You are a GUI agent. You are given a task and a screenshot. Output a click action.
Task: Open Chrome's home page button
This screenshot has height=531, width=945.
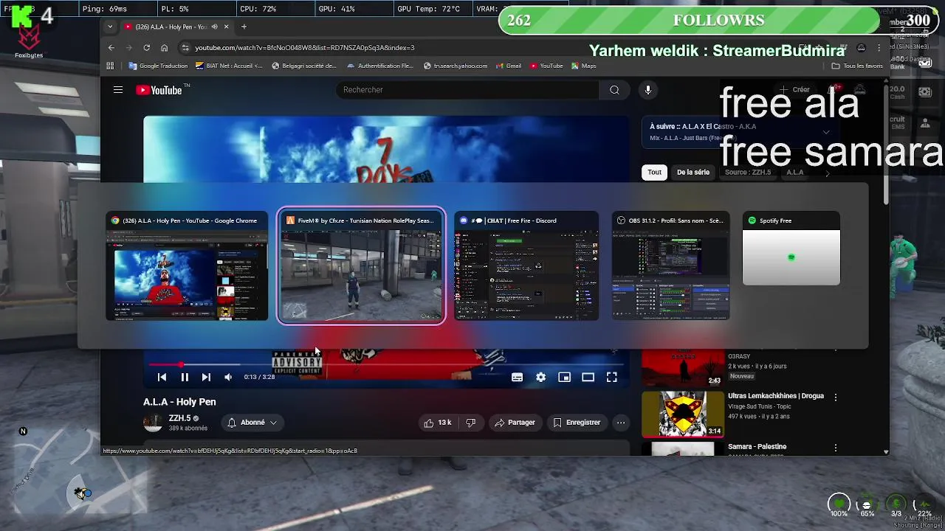coord(164,48)
